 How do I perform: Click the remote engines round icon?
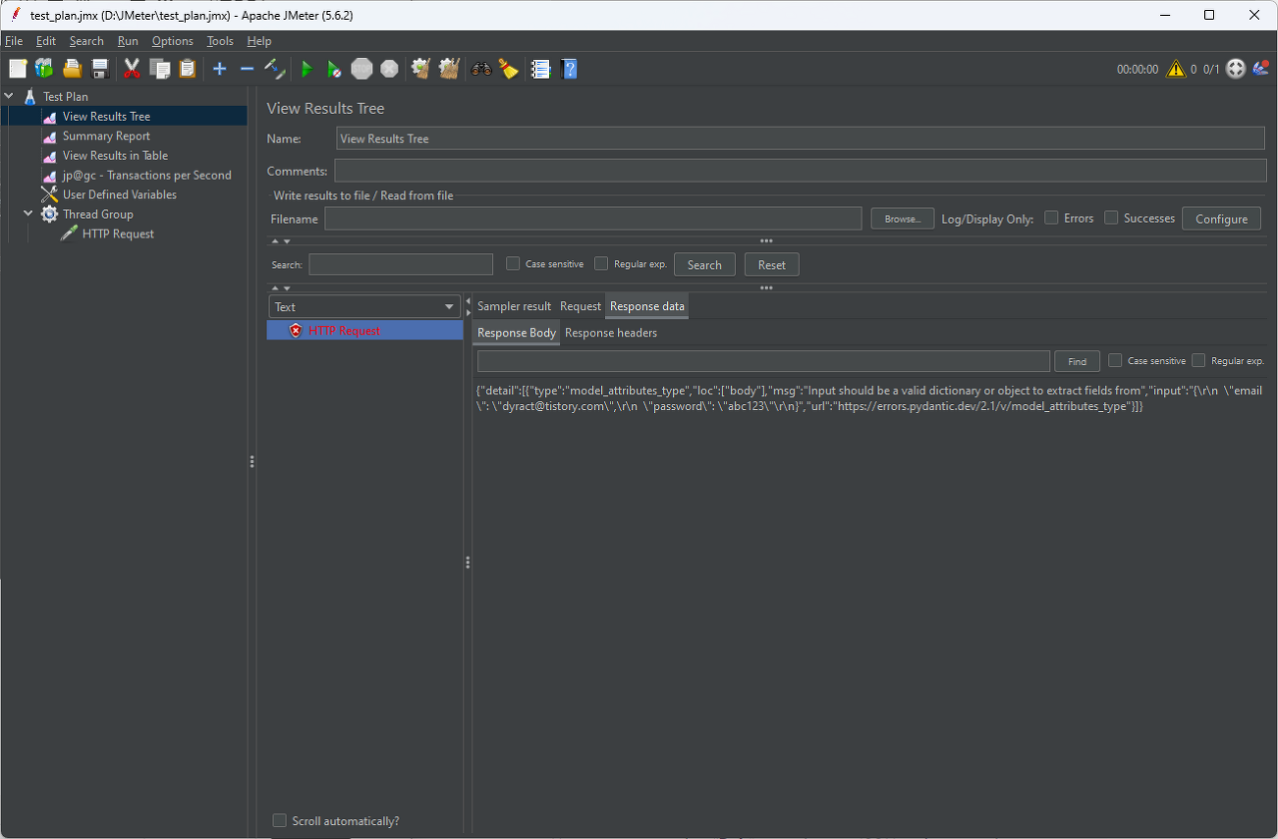coord(1236,69)
